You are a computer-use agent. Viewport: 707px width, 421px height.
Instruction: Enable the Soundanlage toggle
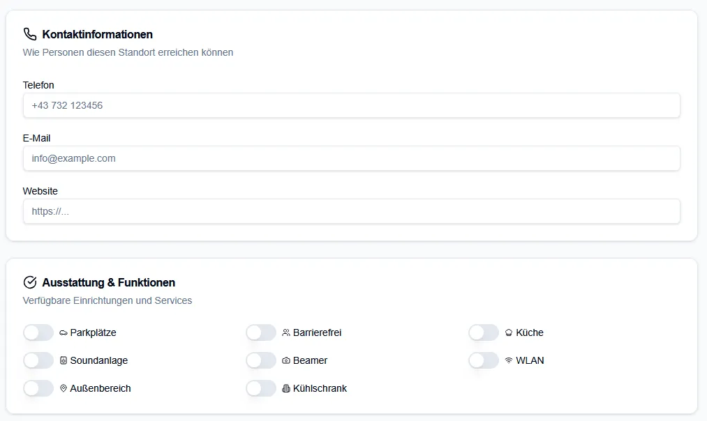coord(38,360)
